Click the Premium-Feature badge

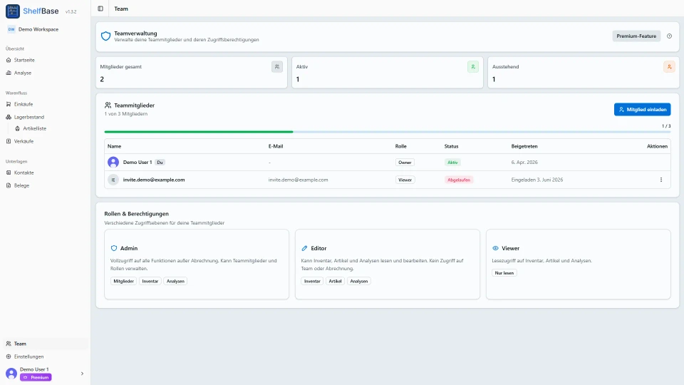click(x=636, y=36)
